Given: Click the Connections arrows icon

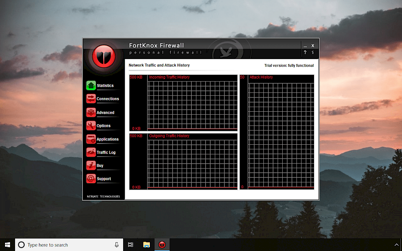Looking at the screenshot, I should click(91, 99).
